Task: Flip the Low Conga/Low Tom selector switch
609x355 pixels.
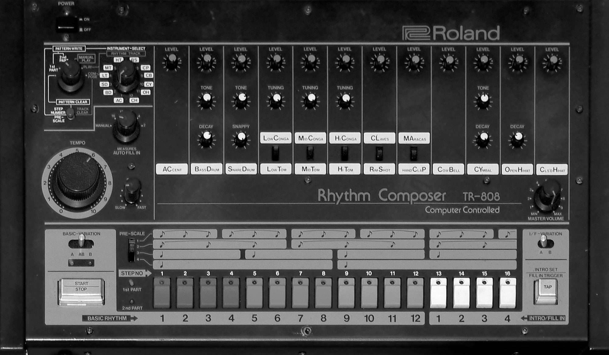Action: point(275,153)
